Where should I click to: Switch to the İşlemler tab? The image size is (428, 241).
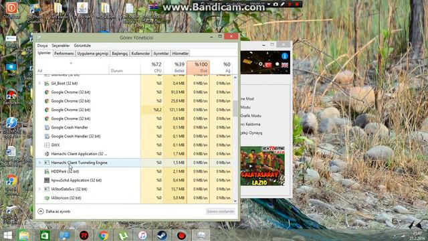44,53
